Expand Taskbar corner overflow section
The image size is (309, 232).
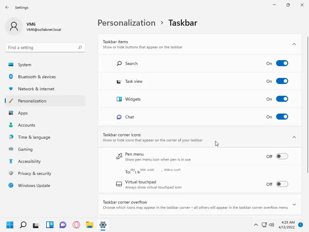click(294, 205)
